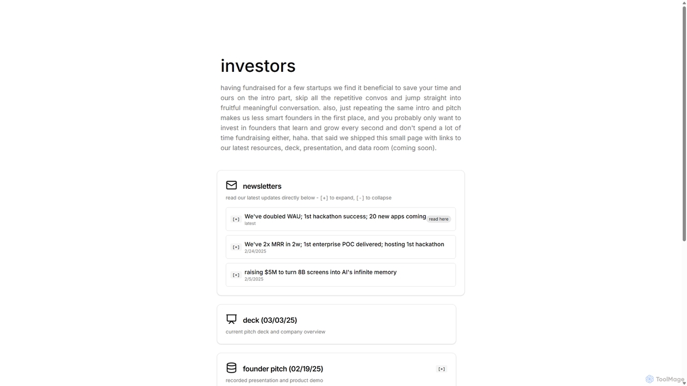Open the 'We've doubled WAU' newsletter title

pos(335,217)
